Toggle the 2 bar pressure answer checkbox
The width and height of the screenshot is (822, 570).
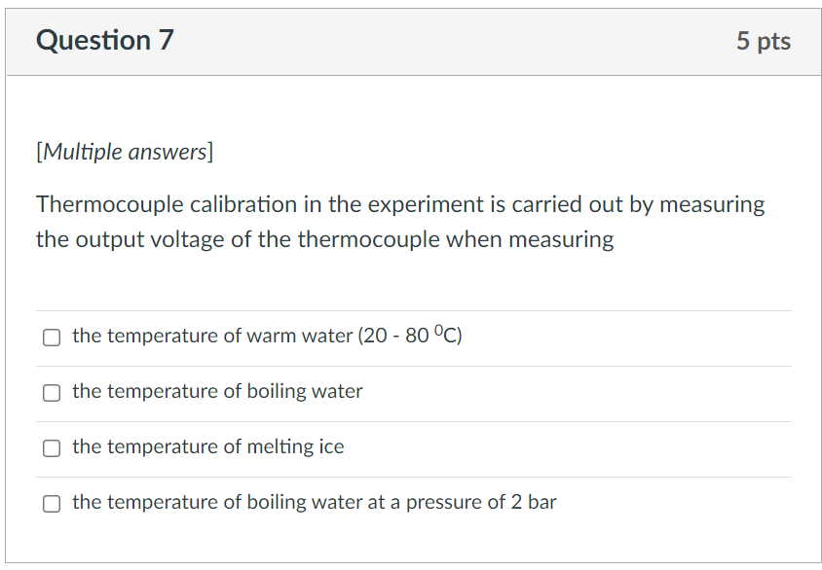coord(50,504)
